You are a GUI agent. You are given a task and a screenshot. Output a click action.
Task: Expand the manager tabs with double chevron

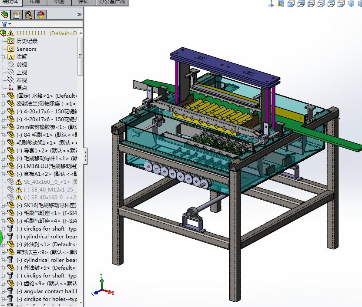coord(79,14)
